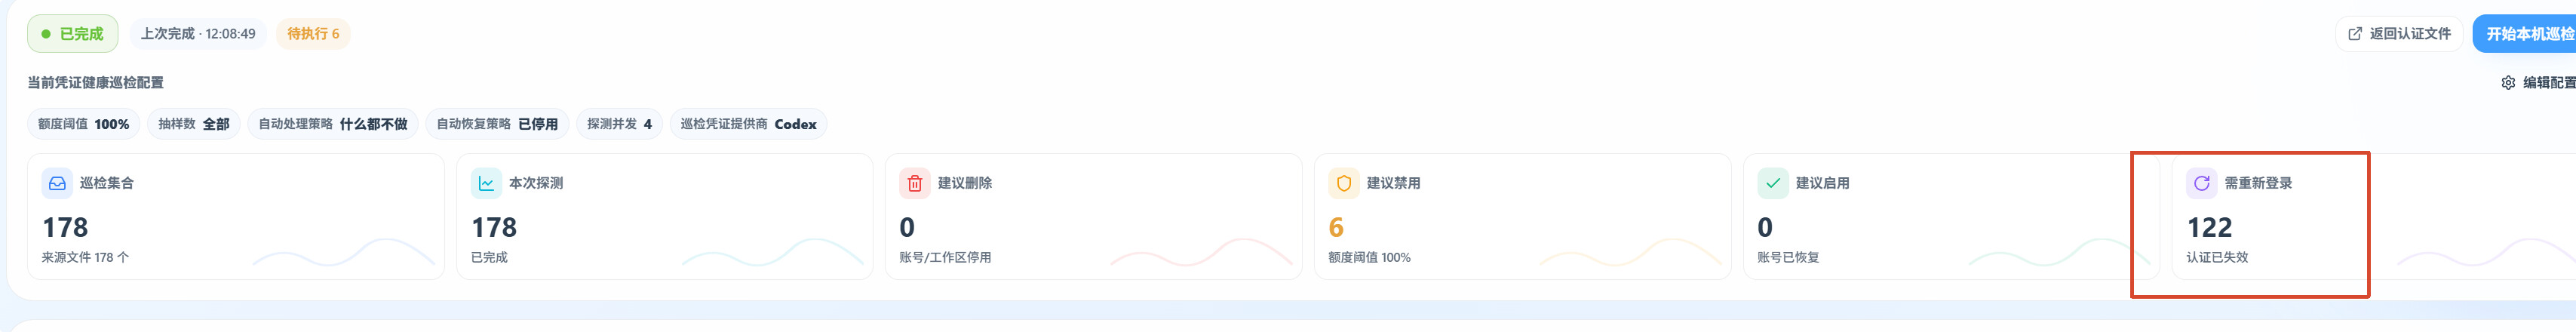This screenshot has width=2576, height=332.
Task: Click the green 已完成 status badge
Action: click(x=72, y=34)
